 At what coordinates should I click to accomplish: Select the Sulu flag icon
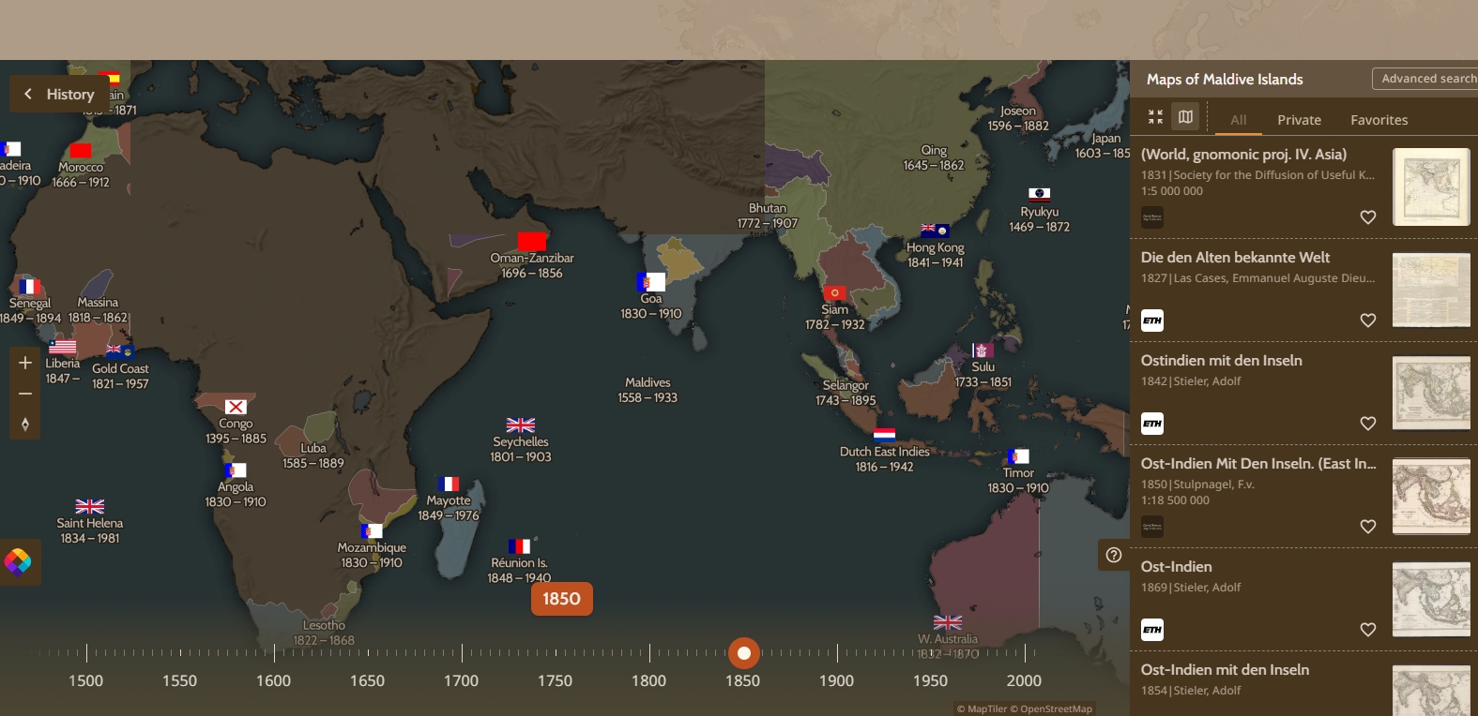[x=983, y=351]
